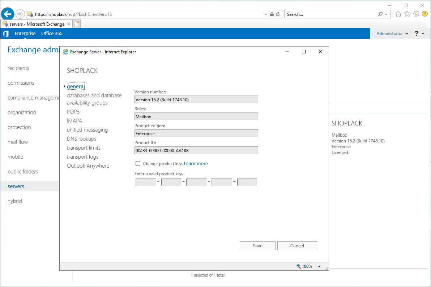Refresh the page with the reload icon
This screenshot has width=431, height=287.
[278, 14]
